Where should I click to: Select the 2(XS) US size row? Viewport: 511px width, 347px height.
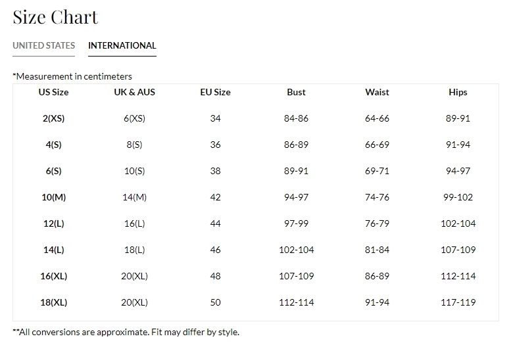(256, 118)
